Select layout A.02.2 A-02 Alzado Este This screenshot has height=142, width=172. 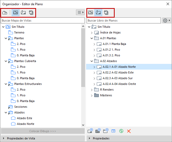click(x=118, y=72)
